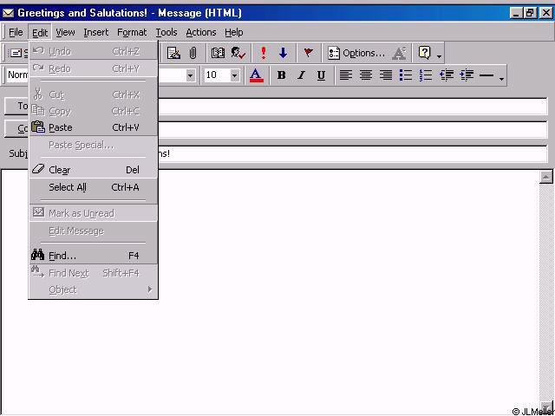The height and width of the screenshot is (416, 555).
Task: Open the font name dropdown arrow
Action: (x=191, y=75)
